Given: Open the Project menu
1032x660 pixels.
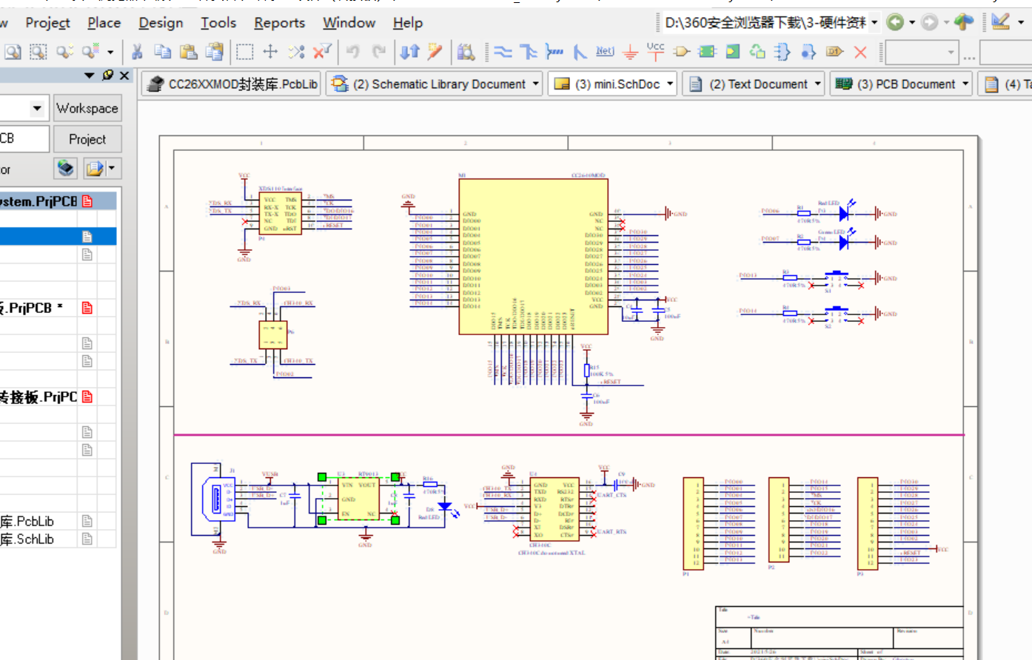Looking at the screenshot, I should click(x=47, y=23).
